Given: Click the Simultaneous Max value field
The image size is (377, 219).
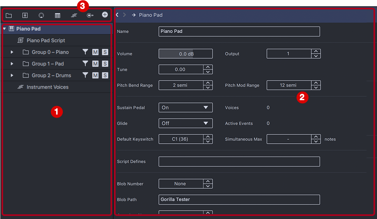Looking at the screenshot, I should (x=289, y=139).
